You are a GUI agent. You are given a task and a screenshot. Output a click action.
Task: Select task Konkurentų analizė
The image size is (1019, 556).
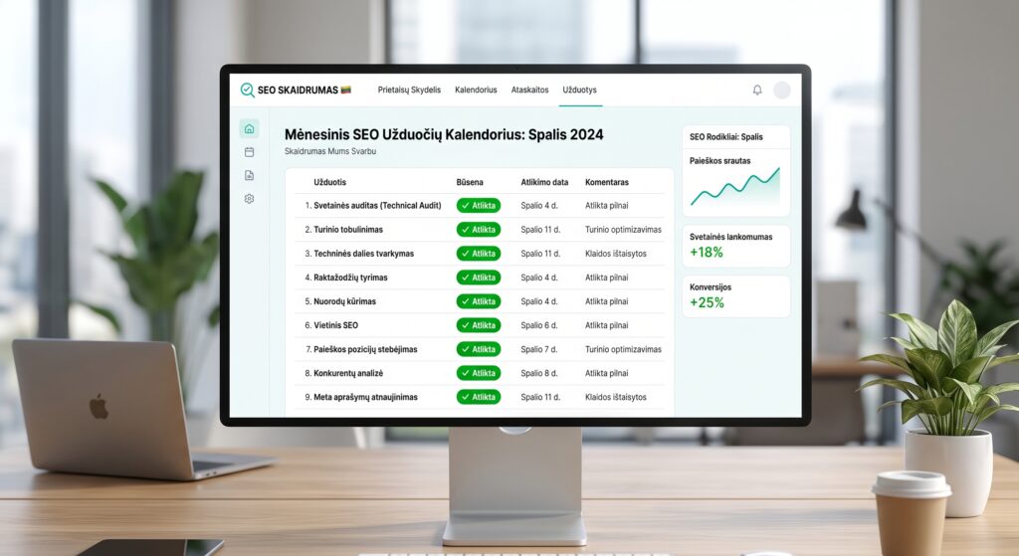click(x=348, y=373)
